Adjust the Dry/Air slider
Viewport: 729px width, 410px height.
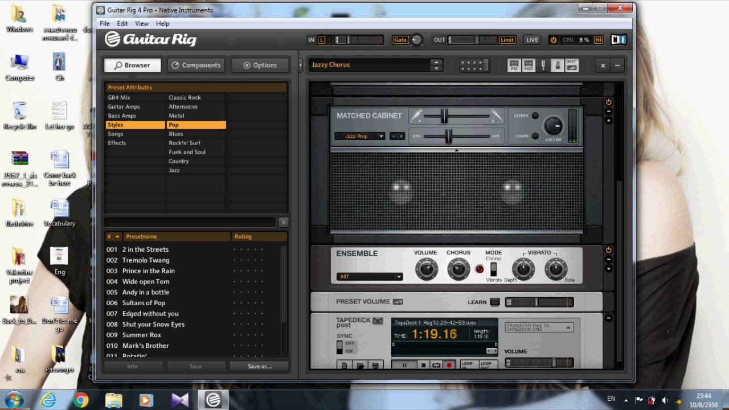[x=449, y=136]
